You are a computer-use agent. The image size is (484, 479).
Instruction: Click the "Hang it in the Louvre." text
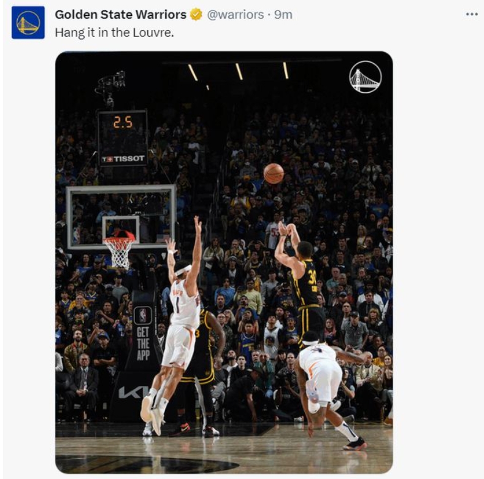click(x=114, y=33)
